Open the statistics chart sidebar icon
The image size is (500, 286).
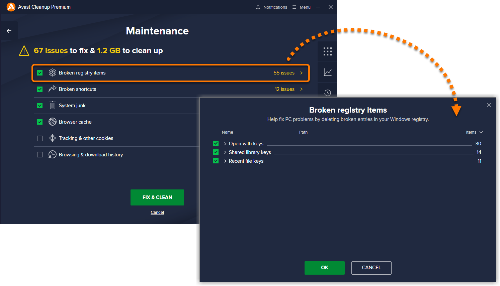[328, 72]
